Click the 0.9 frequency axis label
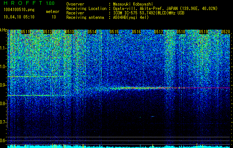Viewport: 233px width, 148px height. (x=3, y=85)
